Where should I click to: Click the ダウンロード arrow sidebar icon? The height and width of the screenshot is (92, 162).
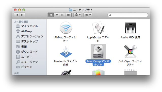[18, 52]
